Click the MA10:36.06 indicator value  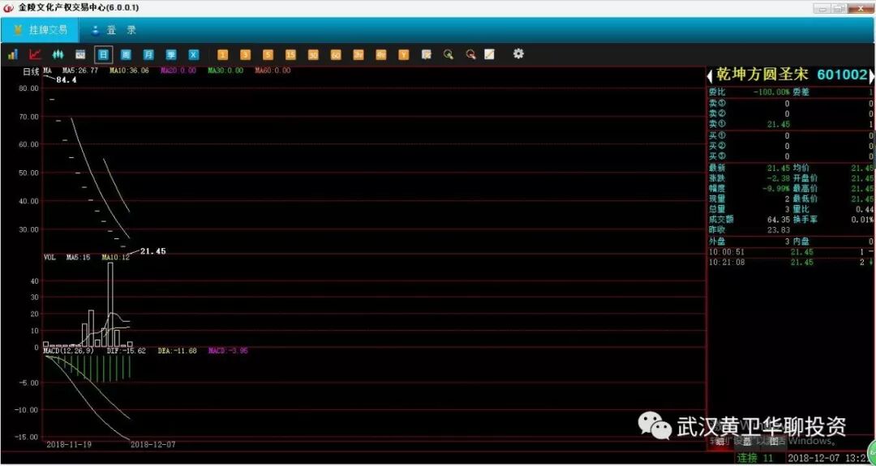click(x=129, y=71)
